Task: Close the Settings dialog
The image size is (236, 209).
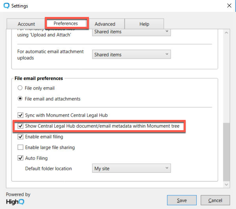Action: (x=229, y=6)
